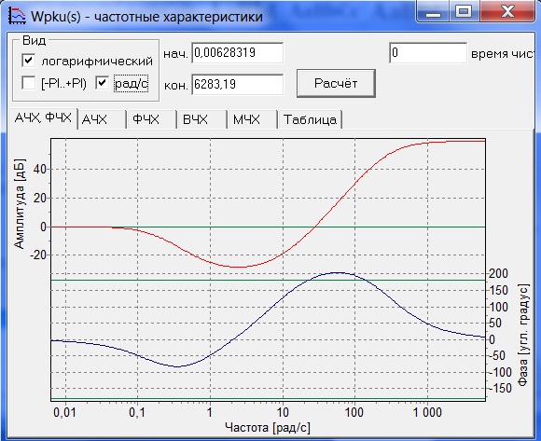Toggle the логарифмический checkbox
Screen dimensions: 541x441
28,61
